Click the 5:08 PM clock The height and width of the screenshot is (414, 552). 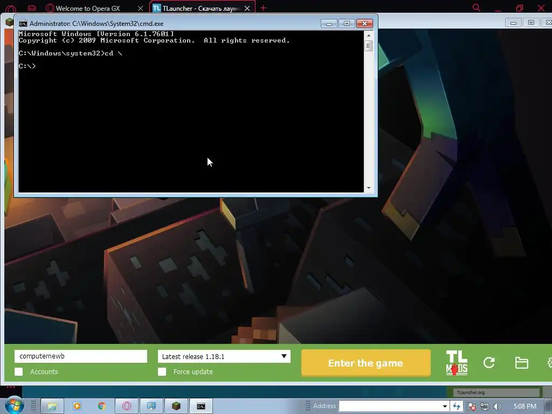[x=525, y=406]
